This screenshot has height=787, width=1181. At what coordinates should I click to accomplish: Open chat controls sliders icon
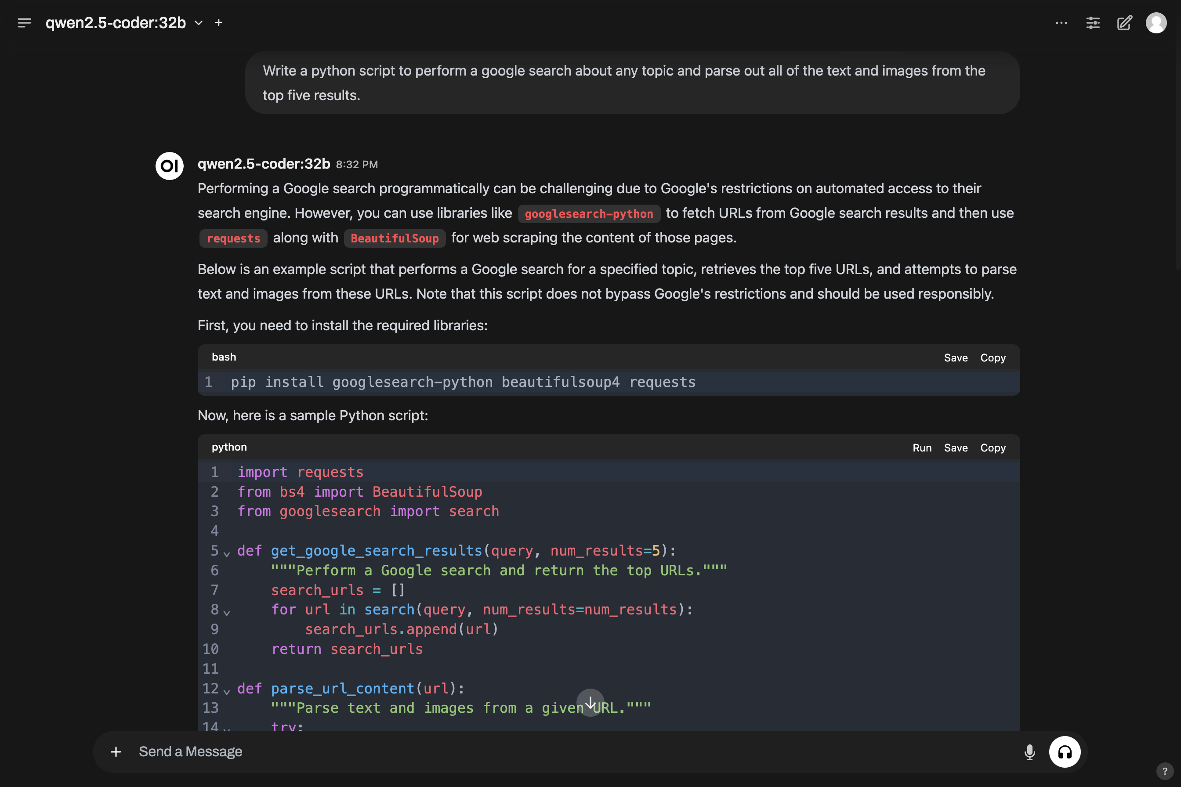click(1093, 22)
